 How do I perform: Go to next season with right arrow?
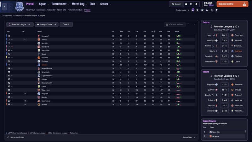[194, 25]
